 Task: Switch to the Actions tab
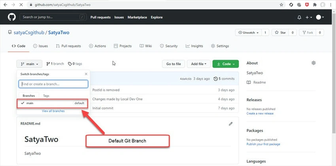pos(98,46)
